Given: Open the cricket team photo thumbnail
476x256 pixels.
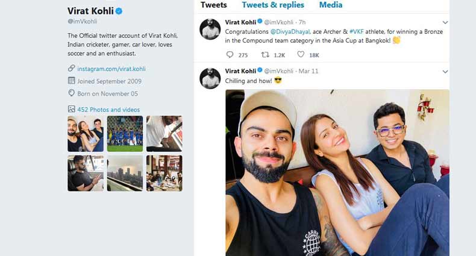Looking at the screenshot, I should tap(125, 134).
